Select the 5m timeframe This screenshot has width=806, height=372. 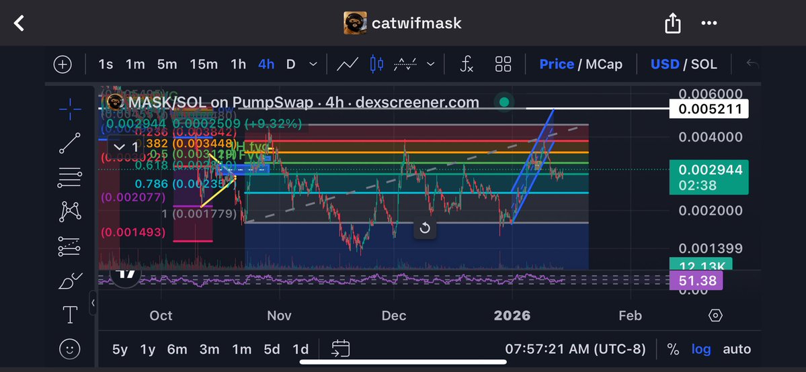click(167, 64)
